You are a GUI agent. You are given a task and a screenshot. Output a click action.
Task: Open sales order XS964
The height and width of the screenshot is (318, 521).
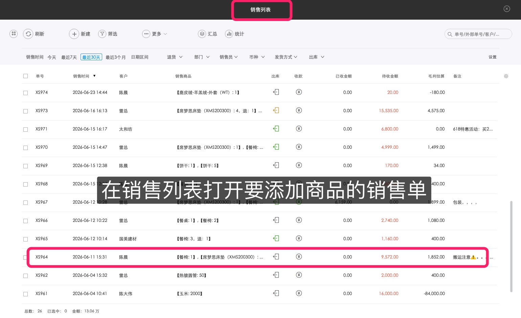259,257
